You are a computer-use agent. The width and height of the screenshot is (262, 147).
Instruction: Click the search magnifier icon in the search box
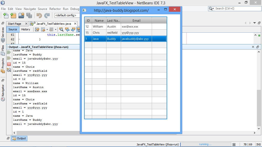click(211, 8)
